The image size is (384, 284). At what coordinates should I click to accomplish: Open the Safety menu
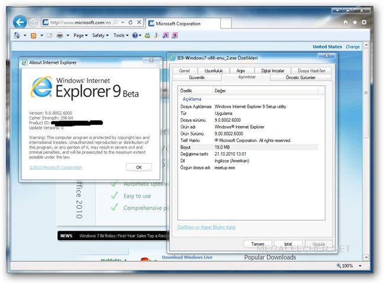[100, 35]
